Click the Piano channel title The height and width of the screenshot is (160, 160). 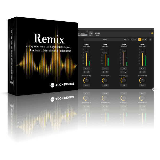86,45
